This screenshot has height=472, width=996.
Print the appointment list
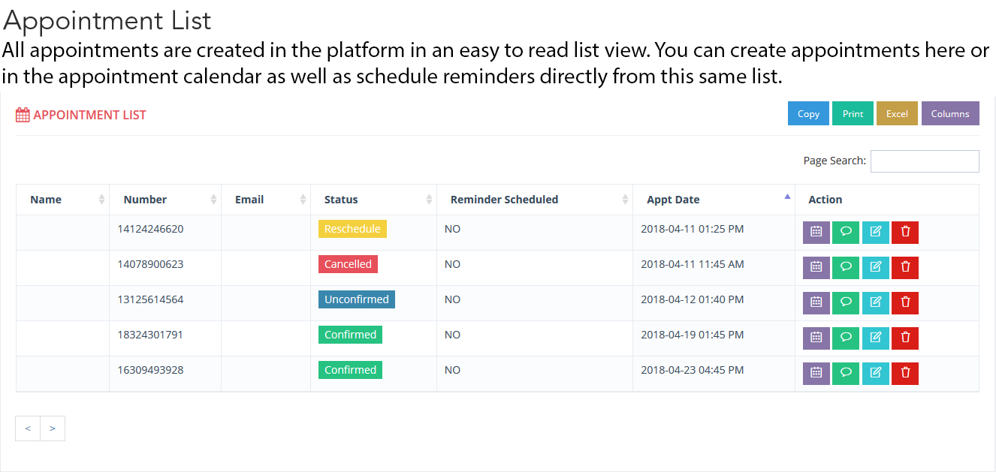(853, 114)
